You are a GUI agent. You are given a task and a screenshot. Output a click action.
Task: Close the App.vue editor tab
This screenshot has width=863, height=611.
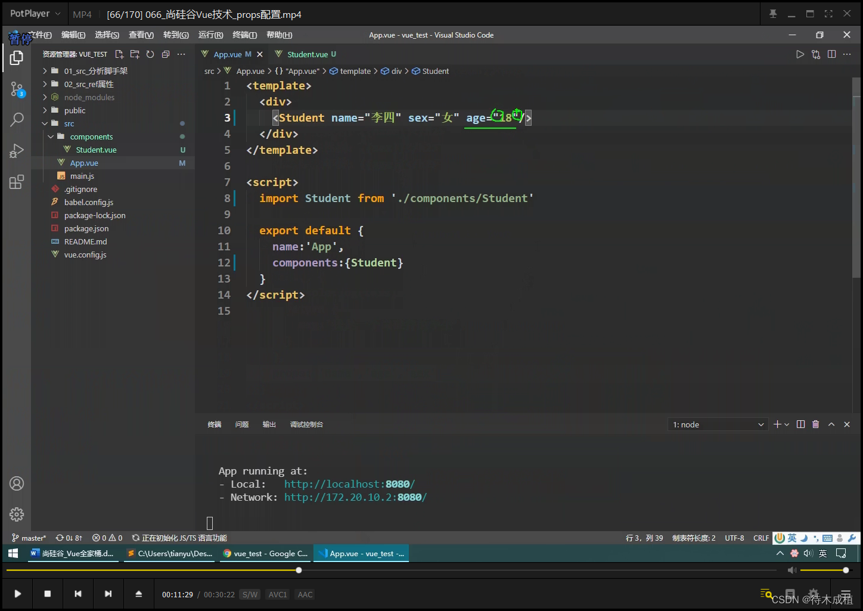[x=260, y=54]
